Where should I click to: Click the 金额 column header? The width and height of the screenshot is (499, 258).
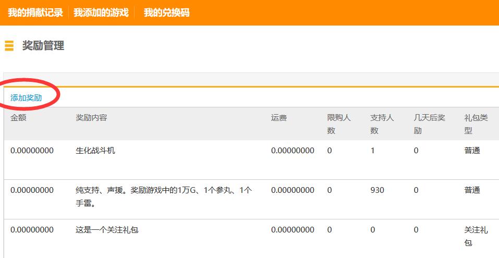point(18,118)
